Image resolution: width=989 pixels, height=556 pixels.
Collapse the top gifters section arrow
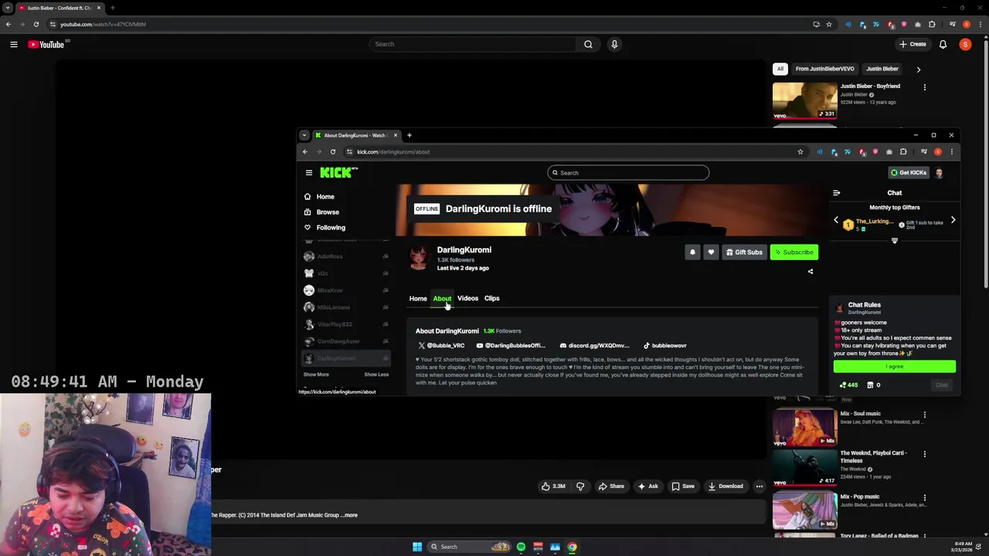pos(895,241)
